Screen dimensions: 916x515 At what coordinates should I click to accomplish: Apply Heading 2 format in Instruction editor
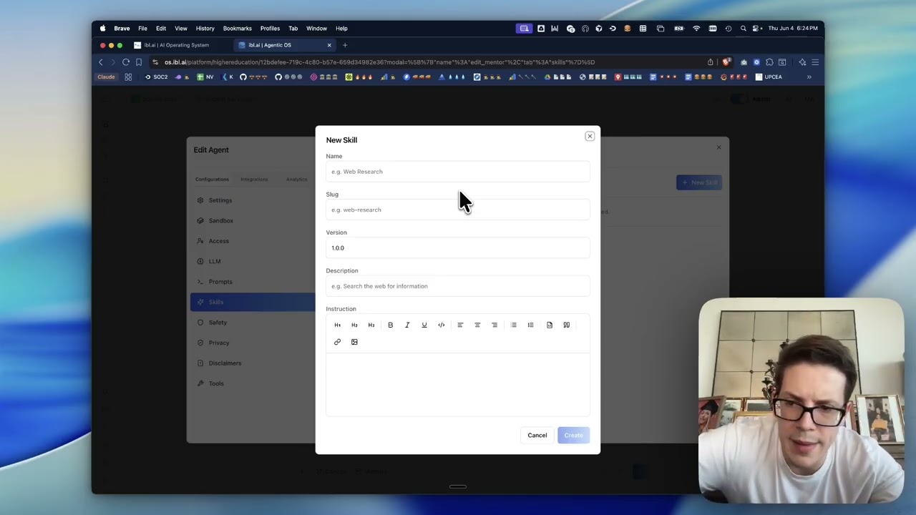(354, 325)
